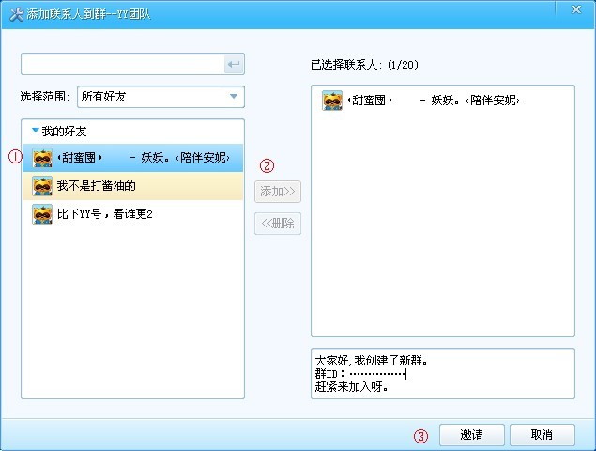Click avatar of 甜蜜围 in friends list
Image resolution: width=596 pixels, height=451 pixels.
pyautogui.click(x=42, y=158)
